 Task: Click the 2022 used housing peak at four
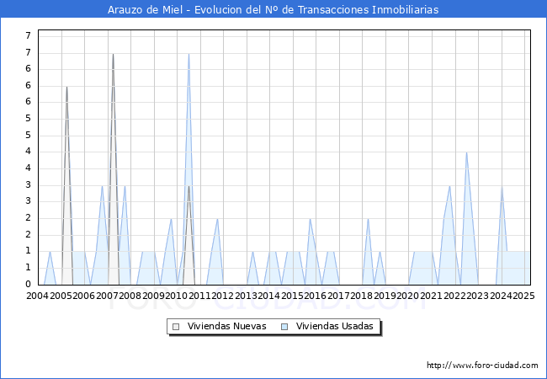pyautogui.click(x=466, y=152)
